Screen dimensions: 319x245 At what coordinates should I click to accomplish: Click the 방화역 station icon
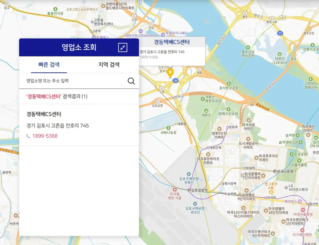click(x=227, y=127)
